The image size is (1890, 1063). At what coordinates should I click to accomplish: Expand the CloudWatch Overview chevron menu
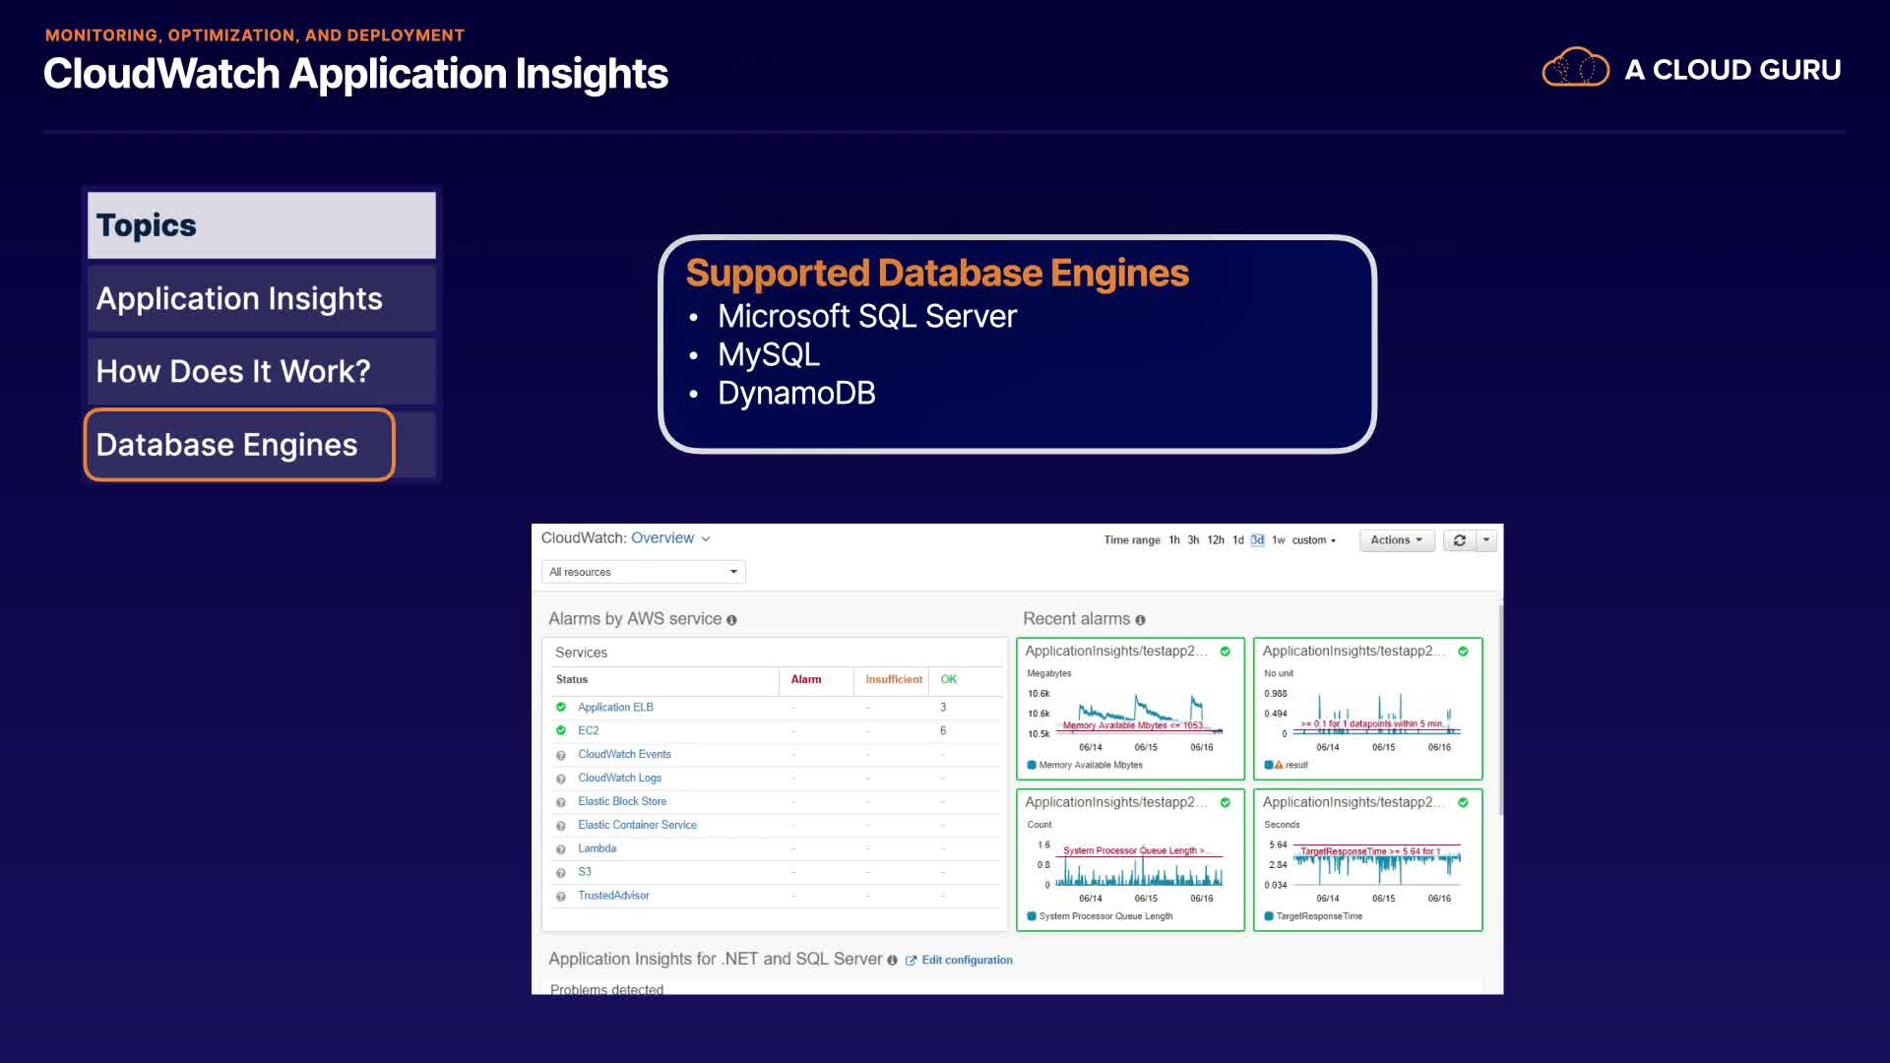[706, 538]
